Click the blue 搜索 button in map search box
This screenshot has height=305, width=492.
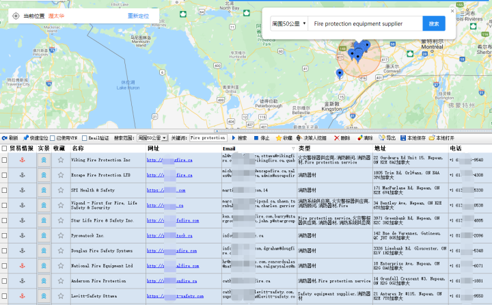(434, 23)
